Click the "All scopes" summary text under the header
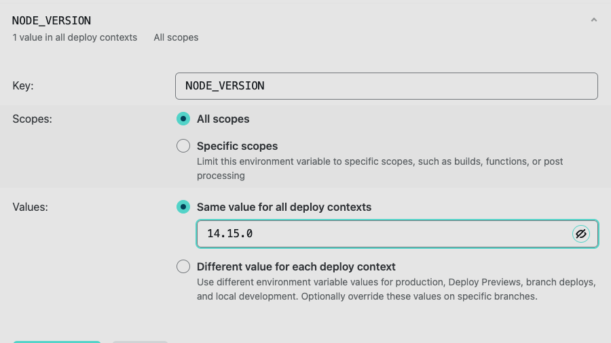This screenshot has width=611, height=343. coord(176,37)
